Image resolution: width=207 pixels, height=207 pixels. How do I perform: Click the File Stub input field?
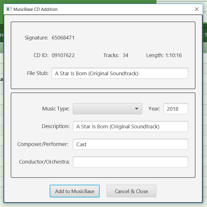pos(120,73)
